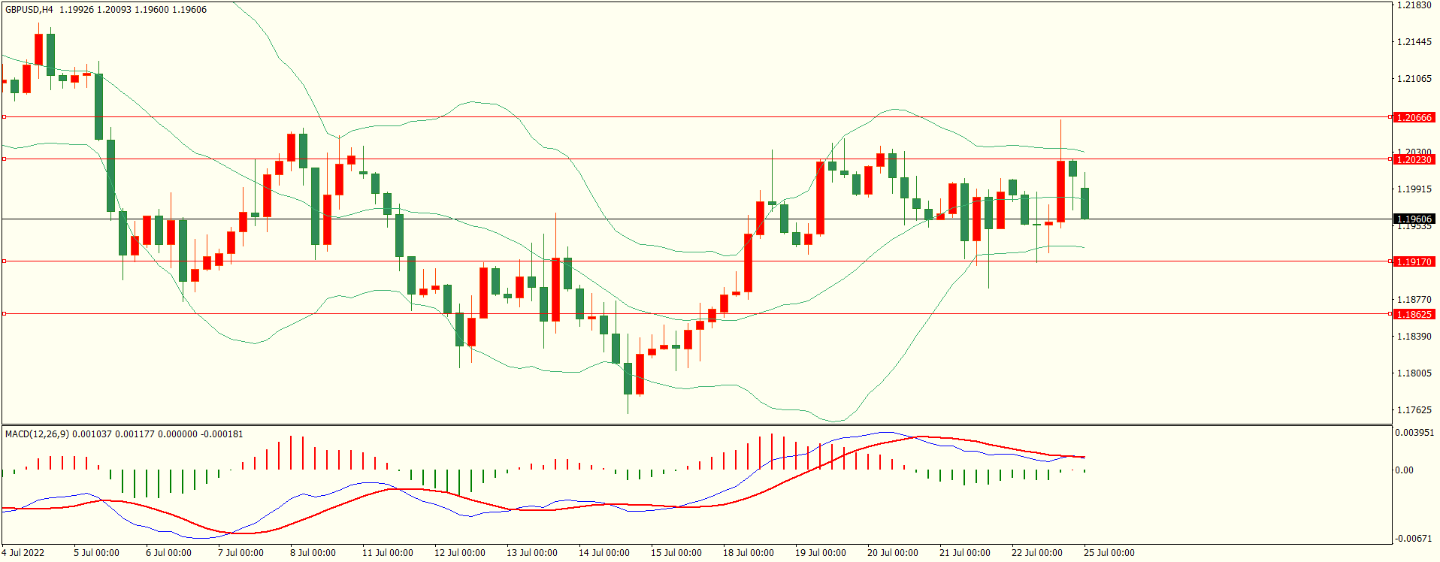
Task: Click the 21 Jul 00:00 time label
Action: pos(964,553)
